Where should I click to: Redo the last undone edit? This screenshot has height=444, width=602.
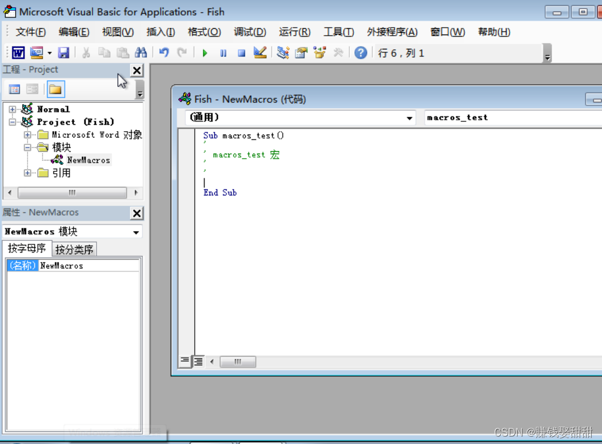coord(182,53)
